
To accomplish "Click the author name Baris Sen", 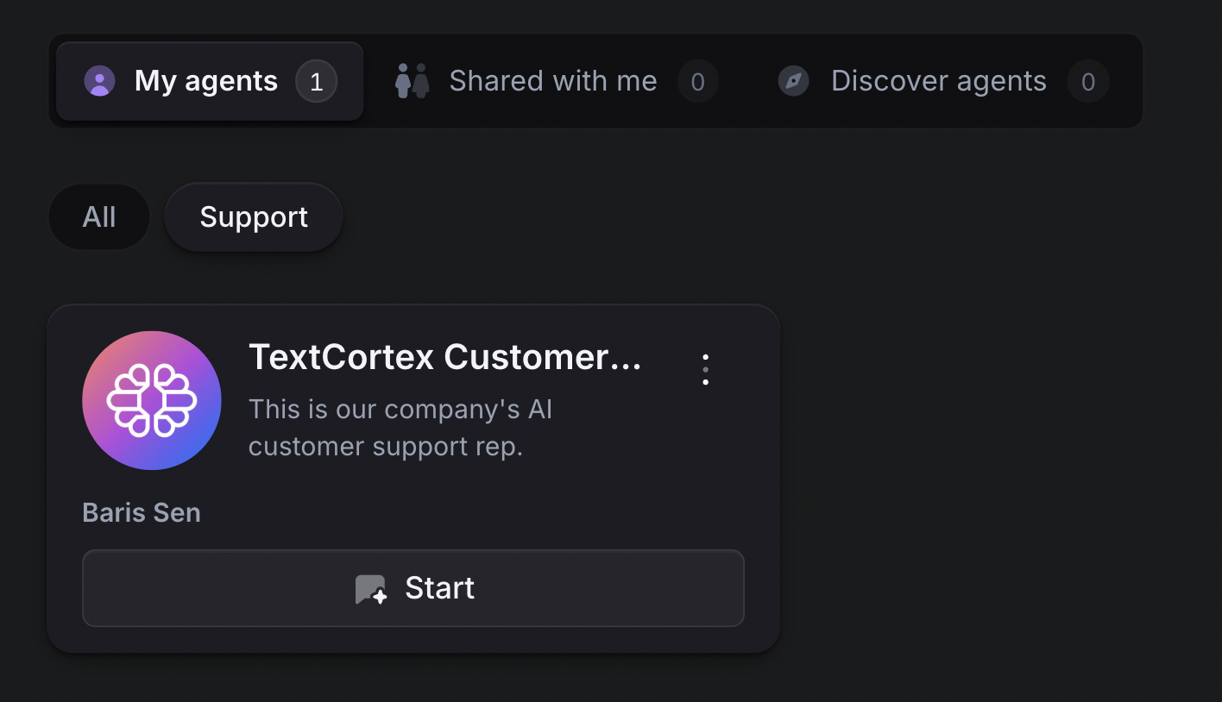I will pyautogui.click(x=142, y=513).
